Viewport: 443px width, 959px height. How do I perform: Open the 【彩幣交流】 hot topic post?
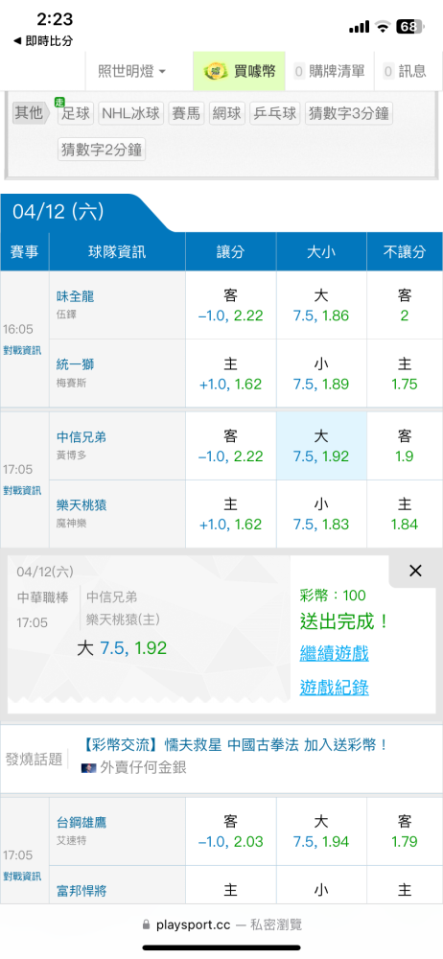(234, 745)
